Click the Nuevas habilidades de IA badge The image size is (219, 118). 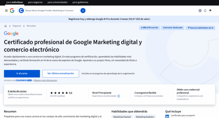[x=200, y=28]
